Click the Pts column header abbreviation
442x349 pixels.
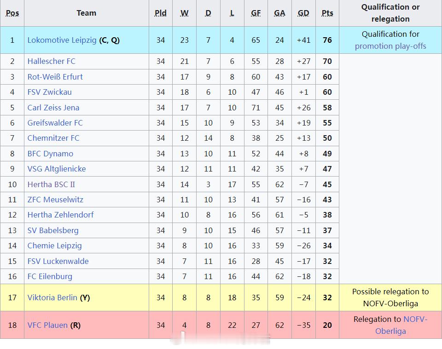(327, 13)
